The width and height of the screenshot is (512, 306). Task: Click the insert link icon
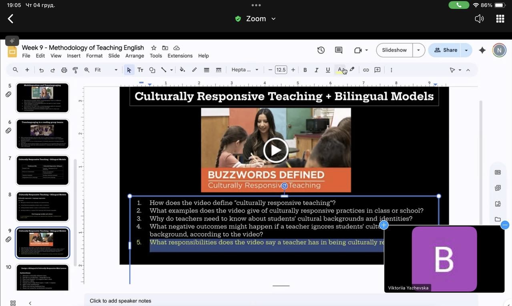(366, 70)
